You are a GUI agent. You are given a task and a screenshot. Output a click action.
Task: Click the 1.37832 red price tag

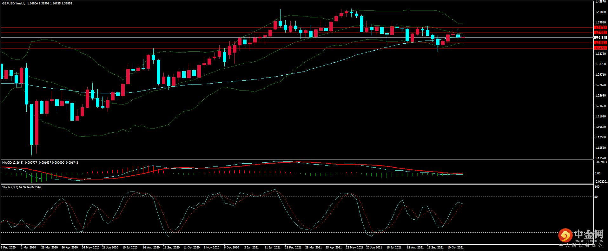pos(600,33)
